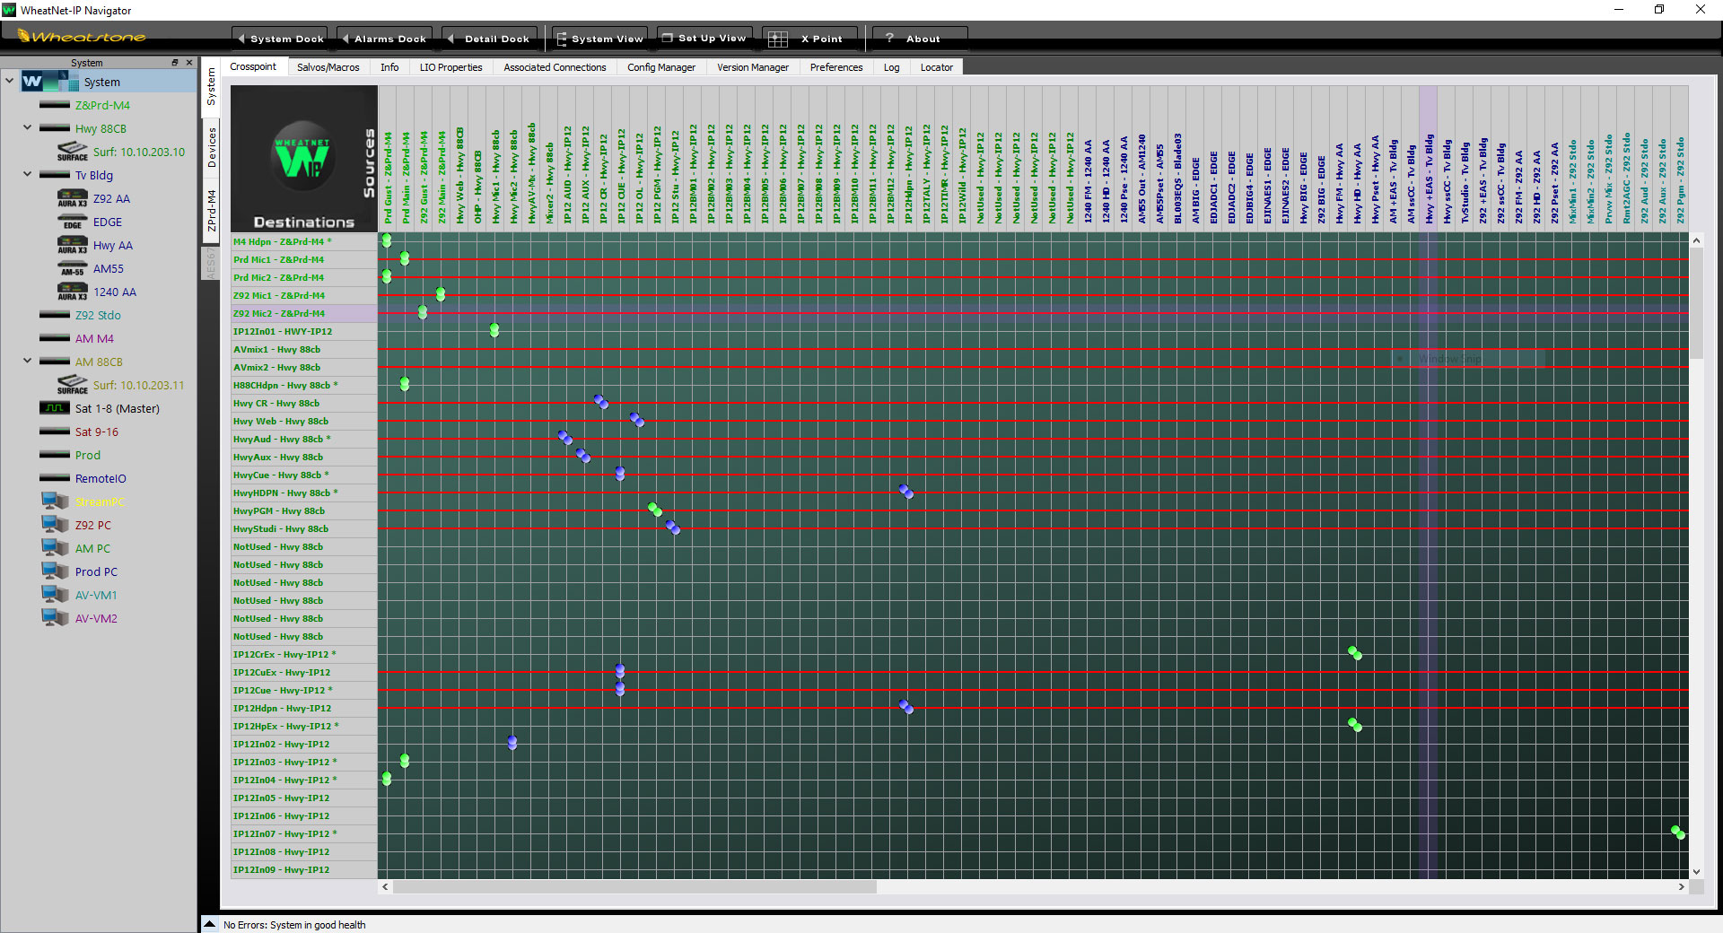Click the crosspoint on IP12In01 row
Image resolution: width=1723 pixels, height=933 pixels.
point(494,330)
